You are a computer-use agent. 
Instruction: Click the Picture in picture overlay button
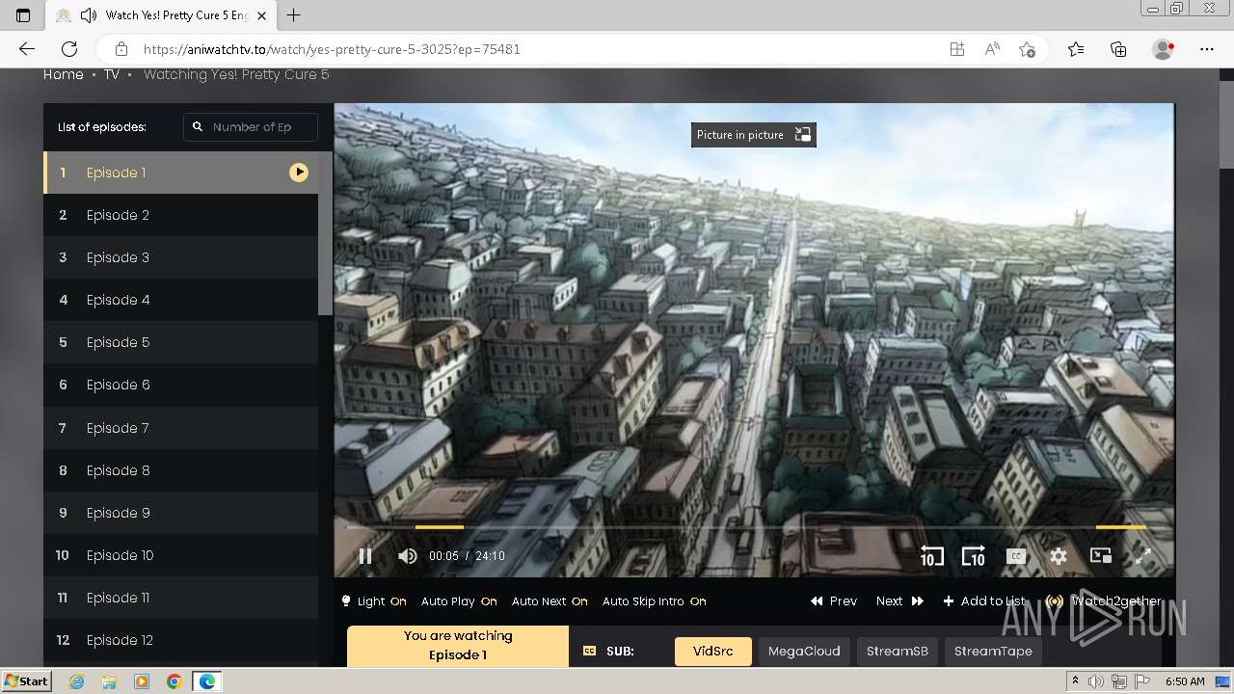754,135
